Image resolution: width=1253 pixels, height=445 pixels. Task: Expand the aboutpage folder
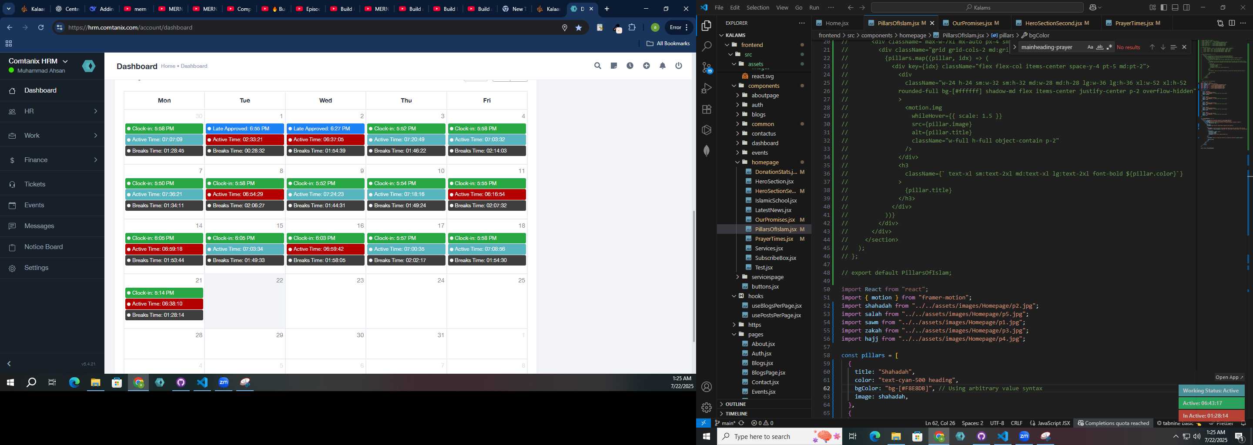765,95
